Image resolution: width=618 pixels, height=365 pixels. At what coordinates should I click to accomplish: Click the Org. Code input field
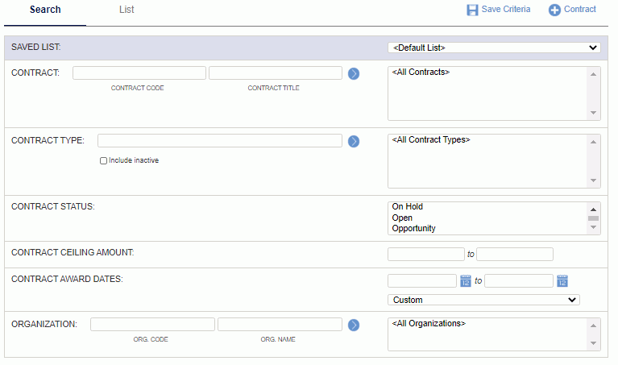[x=152, y=325]
